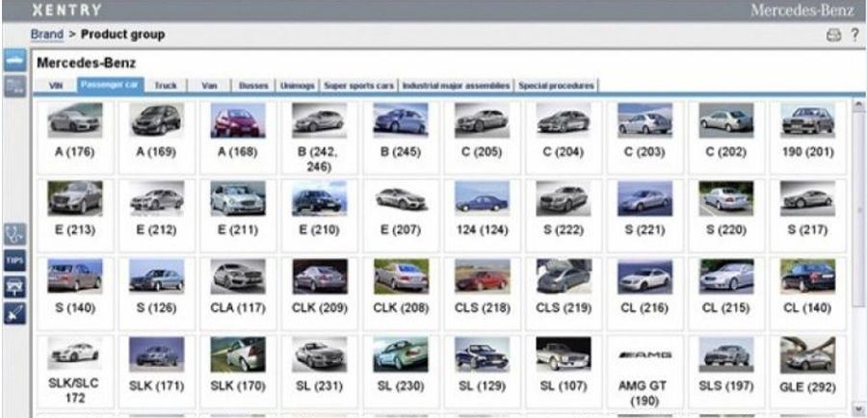867x418 pixels.
Task: Select SL (107) model
Action: click(564, 372)
